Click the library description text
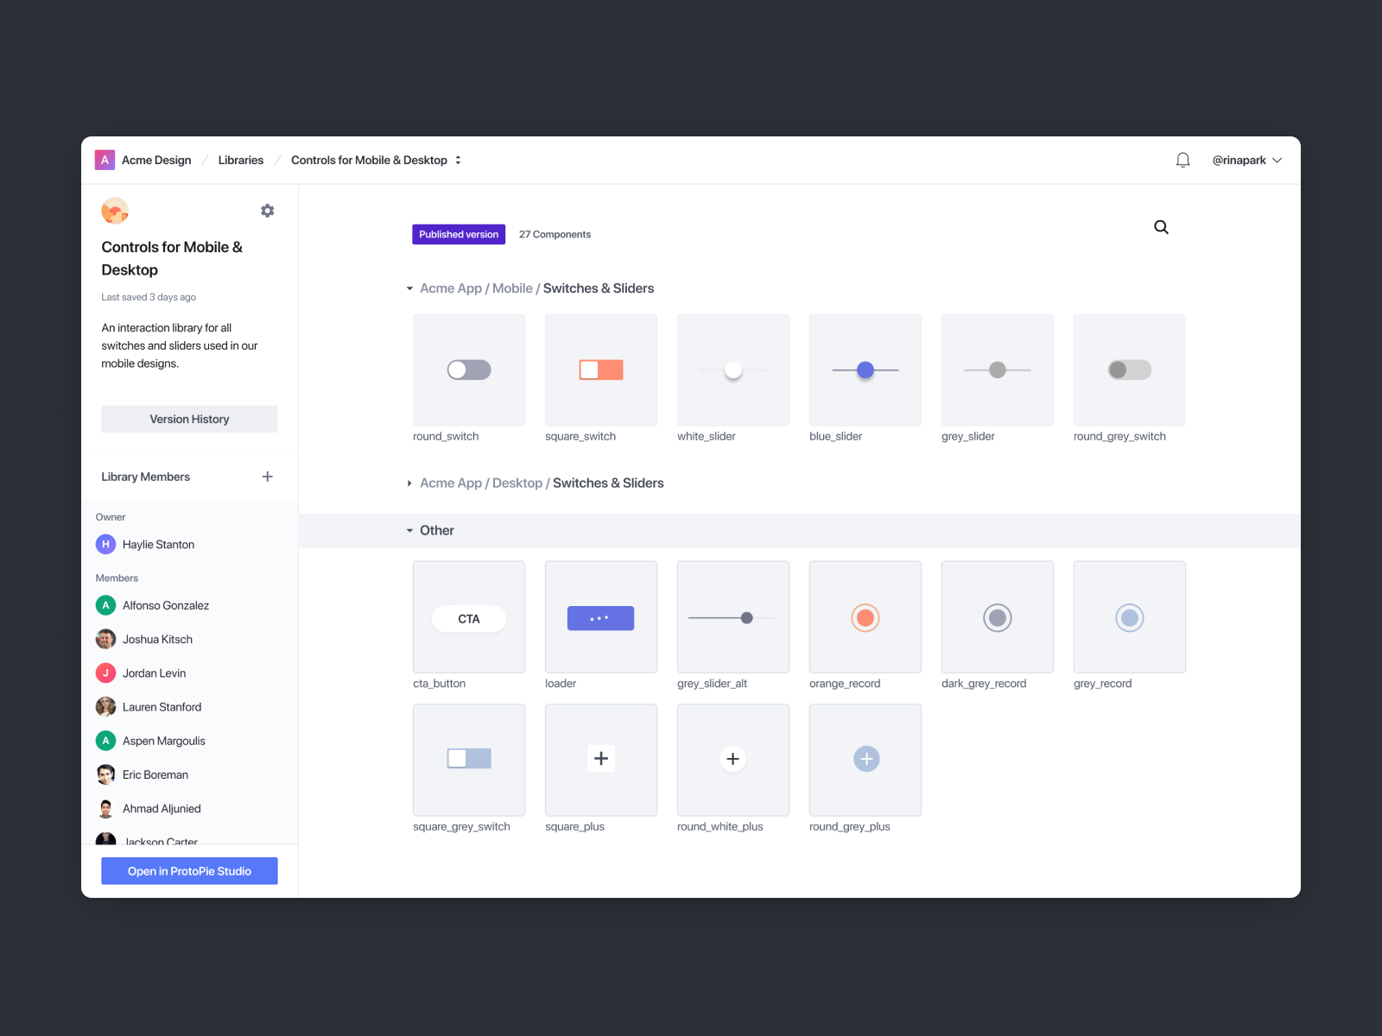The height and width of the screenshot is (1036, 1382). tap(180, 345)
